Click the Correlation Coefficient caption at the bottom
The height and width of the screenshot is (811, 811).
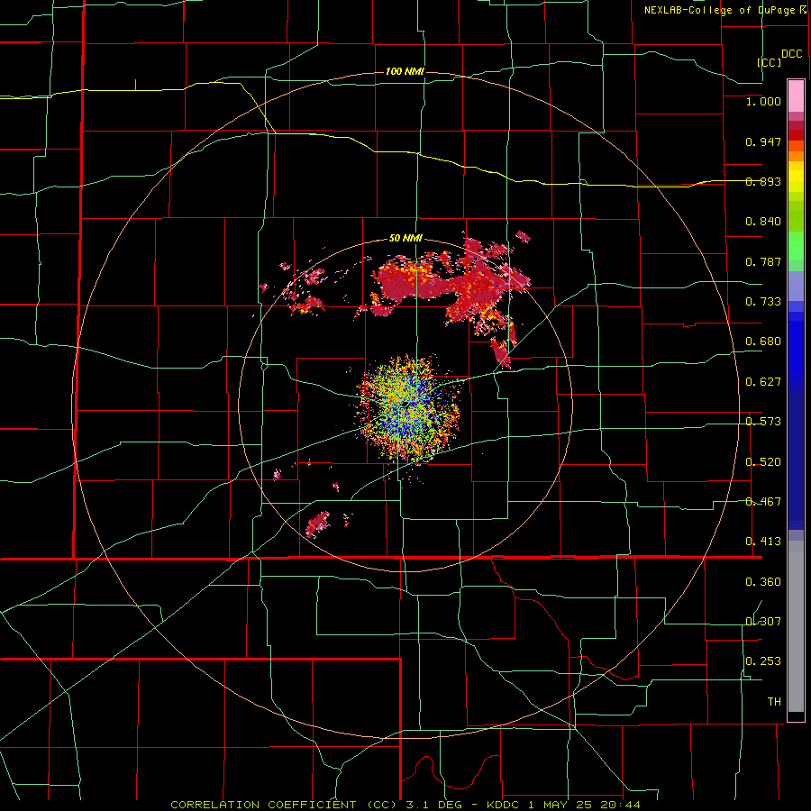click(x=405, y=805)
